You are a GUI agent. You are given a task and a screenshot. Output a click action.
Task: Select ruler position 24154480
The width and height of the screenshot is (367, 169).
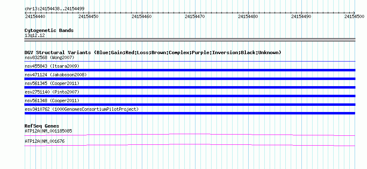(248, 16)
